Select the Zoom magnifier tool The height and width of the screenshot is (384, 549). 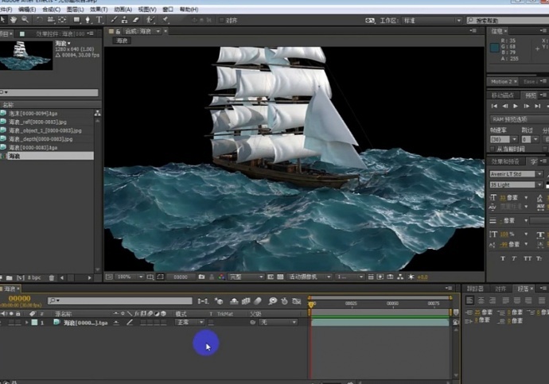click(25, 18)
